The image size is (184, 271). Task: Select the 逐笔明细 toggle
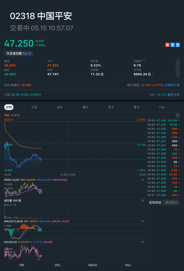click(x=155, y=202)
